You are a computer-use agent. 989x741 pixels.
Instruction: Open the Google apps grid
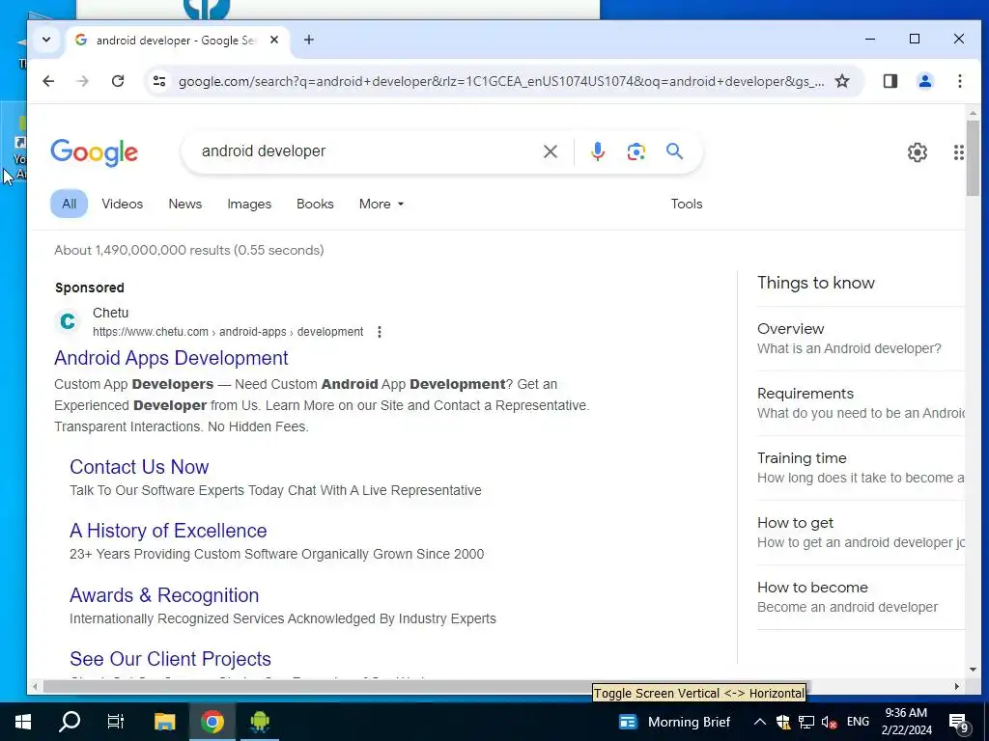(x=958, y=151)
